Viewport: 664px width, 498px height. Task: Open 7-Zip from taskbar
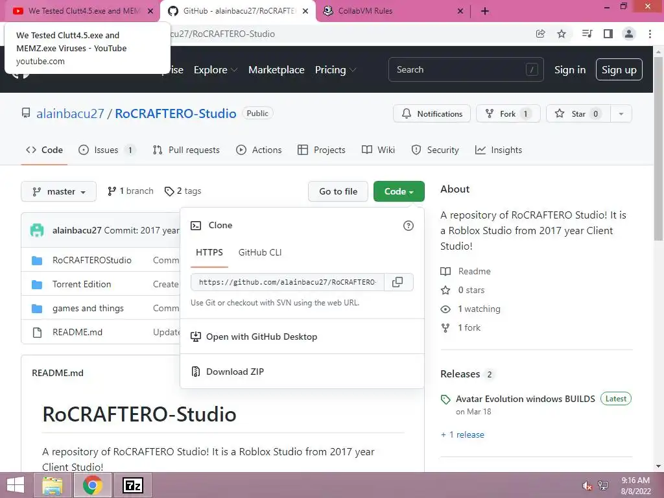pyautogui.click(x=132, y=485)
